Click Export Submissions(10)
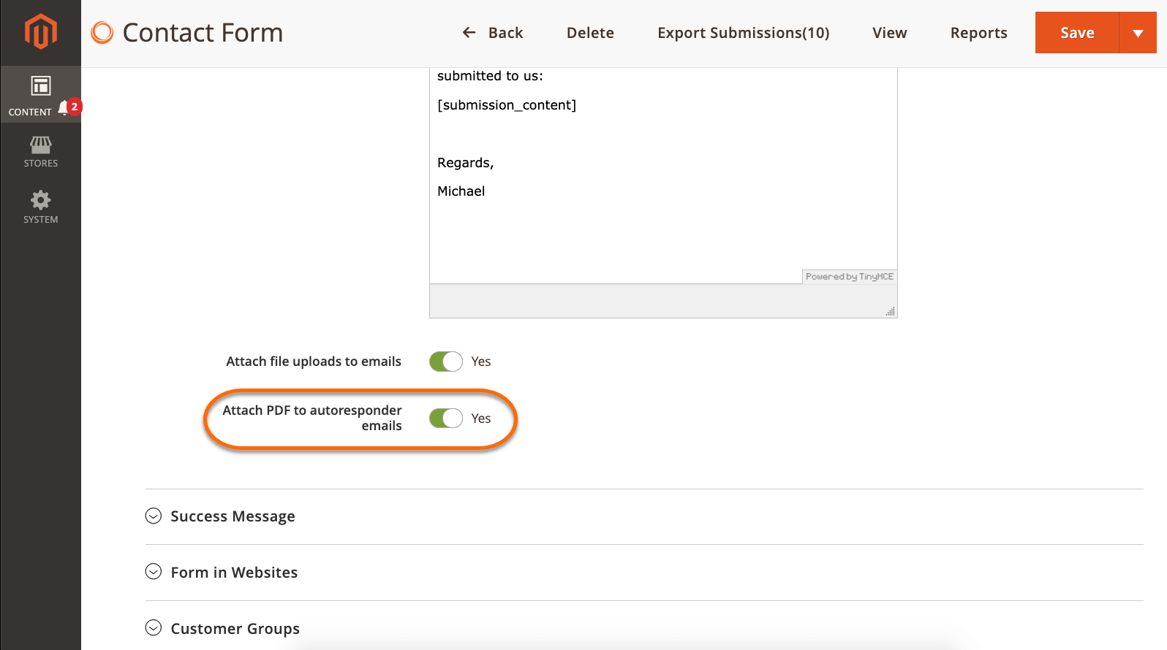Viewport: 1167px width, 650px height. pos(743,33)
